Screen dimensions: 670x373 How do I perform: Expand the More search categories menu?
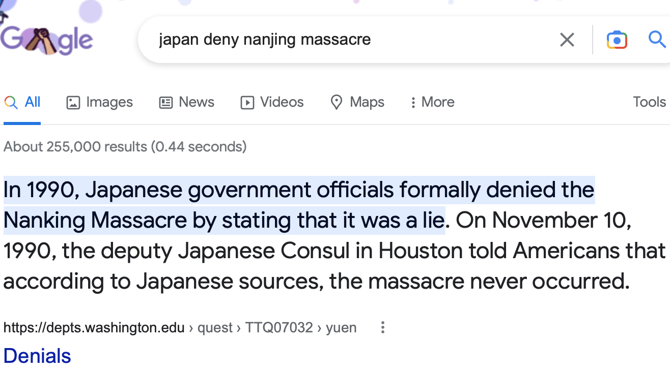point(432,102)
